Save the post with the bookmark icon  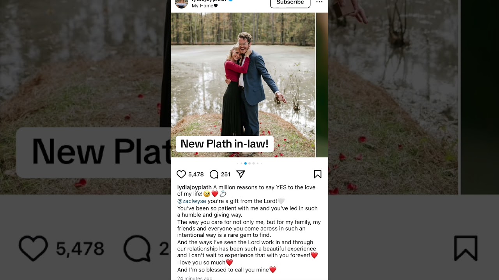coord(318,174)
